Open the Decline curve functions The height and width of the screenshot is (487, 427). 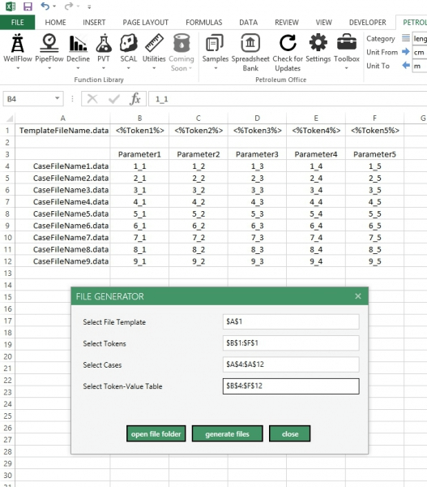point(78,44)
